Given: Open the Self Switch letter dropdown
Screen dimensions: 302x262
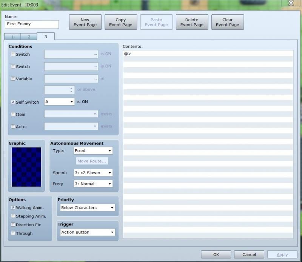Looking at the screenshot, I should [59, 102].
